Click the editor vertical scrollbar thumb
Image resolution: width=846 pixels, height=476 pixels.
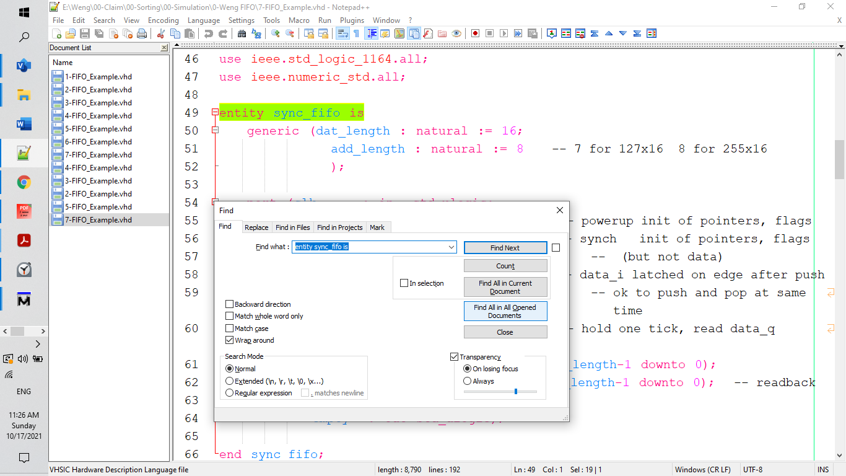coord(840,159)
